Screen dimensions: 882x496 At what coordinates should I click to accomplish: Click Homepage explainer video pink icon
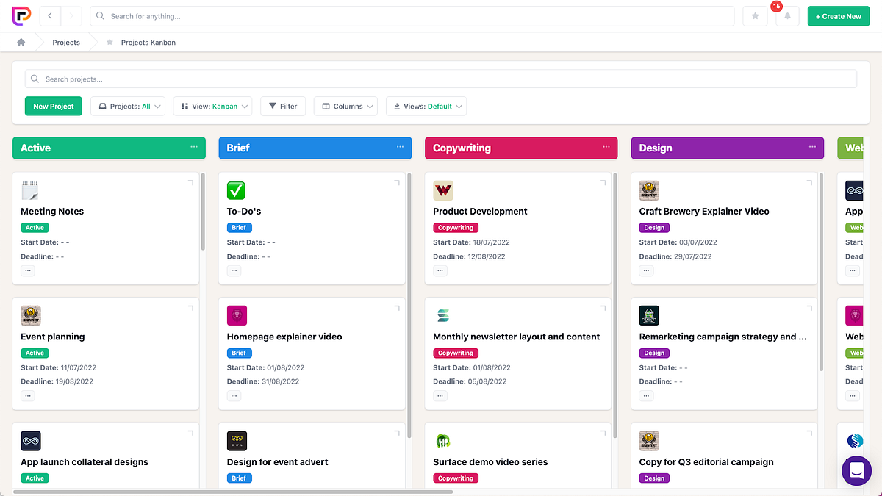click(x=237, y=316)
